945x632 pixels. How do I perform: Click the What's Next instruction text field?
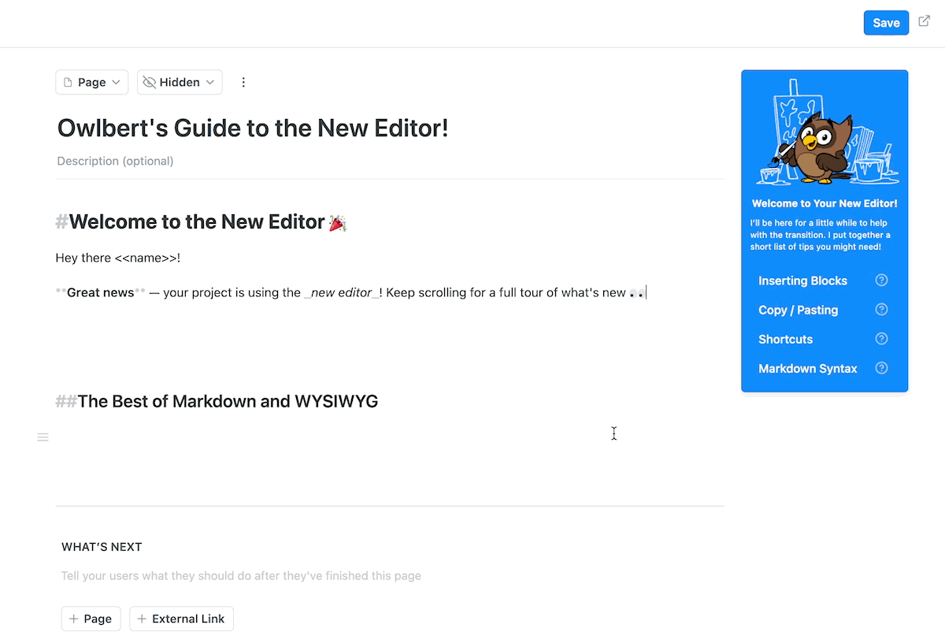point(391,576)
